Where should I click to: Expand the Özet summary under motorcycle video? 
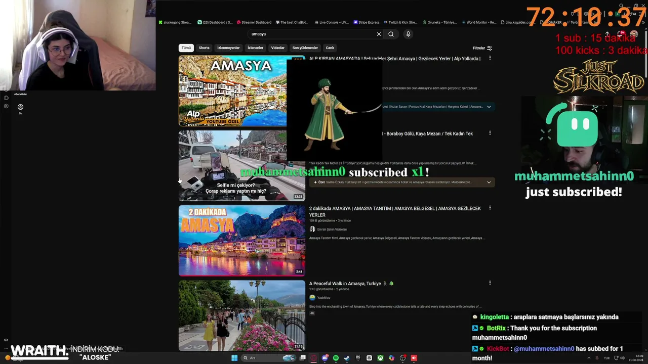pos(489,182)
